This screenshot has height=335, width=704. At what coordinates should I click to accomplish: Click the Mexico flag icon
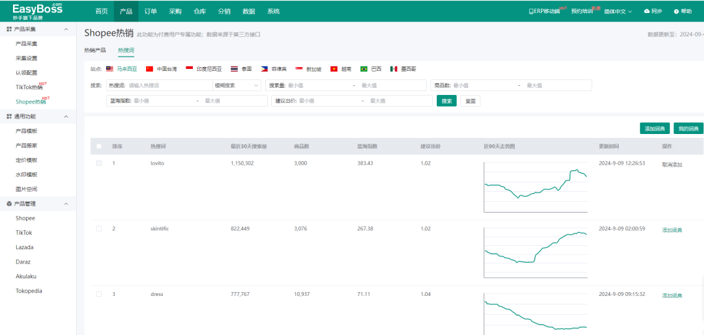(394, 69)
